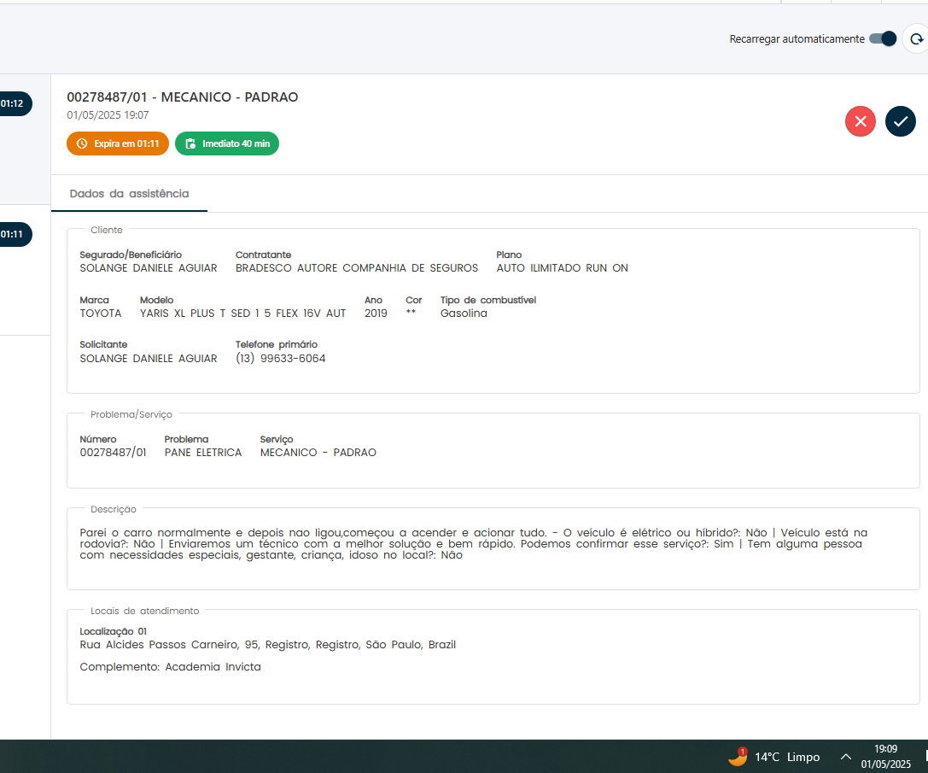Click the red reject X button

pos(860,121)
